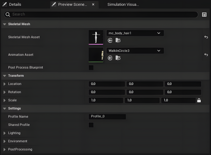Click the use selected asset arrow for Skeletal Mesh
This screenshot has width=211, height=155.
click(x=110, y=40)
